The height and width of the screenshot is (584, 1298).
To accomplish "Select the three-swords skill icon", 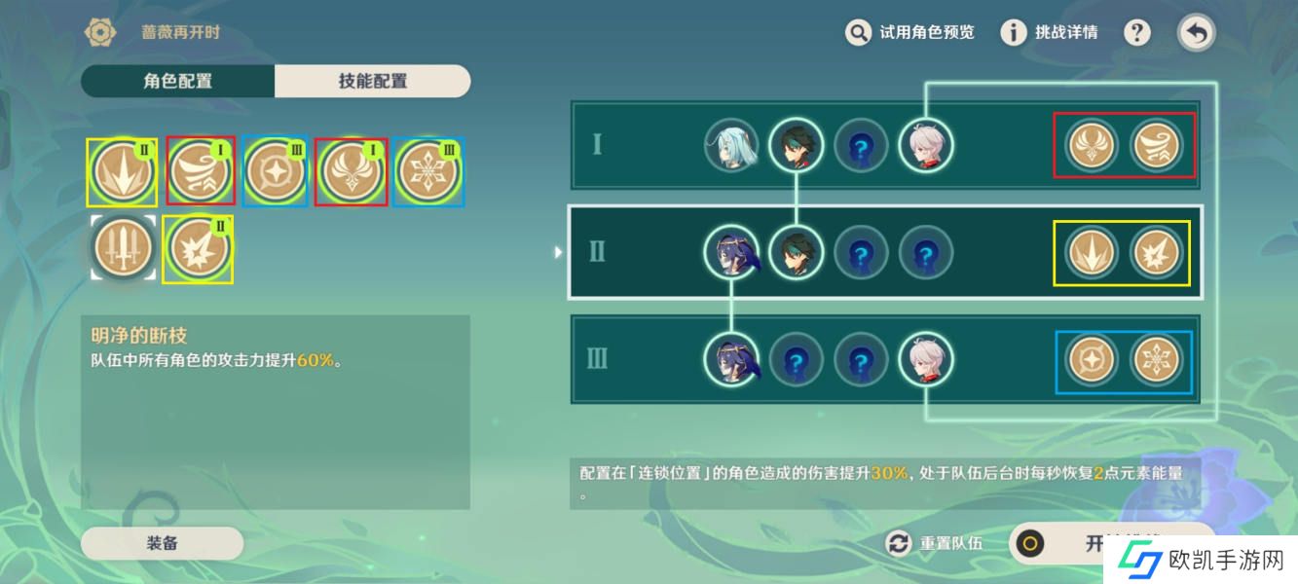I will point(123,249).
